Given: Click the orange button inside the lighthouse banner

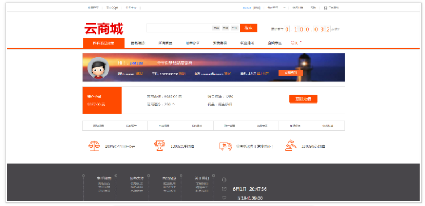Looking at the screenshot, I should pos(291,73).
